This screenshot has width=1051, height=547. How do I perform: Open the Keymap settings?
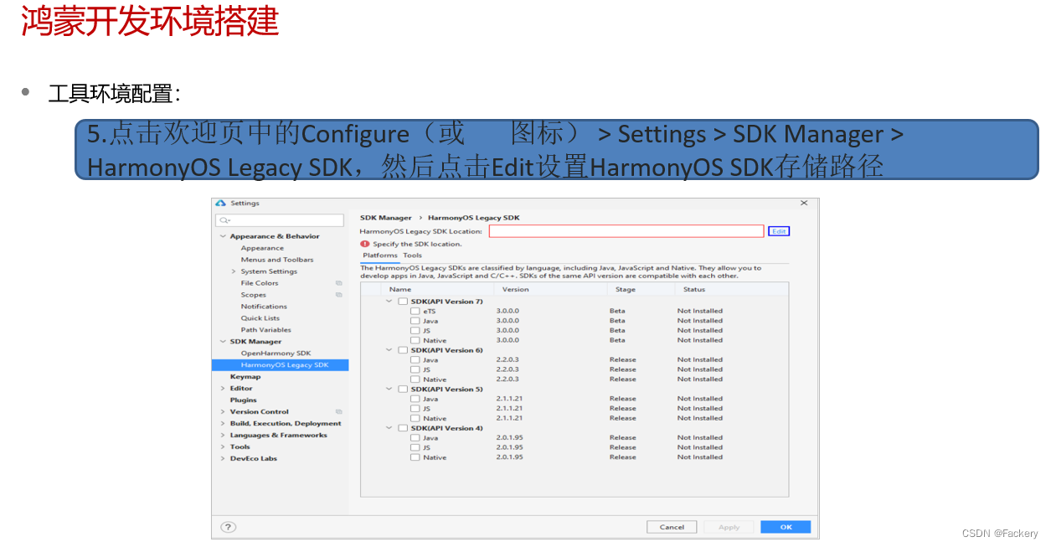pos(245,377)
